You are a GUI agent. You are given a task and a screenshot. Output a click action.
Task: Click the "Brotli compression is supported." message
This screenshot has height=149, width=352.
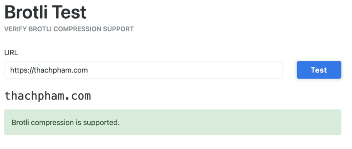(66, 122)
